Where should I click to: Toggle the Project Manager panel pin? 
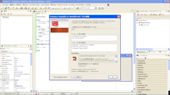coord(166,11)
